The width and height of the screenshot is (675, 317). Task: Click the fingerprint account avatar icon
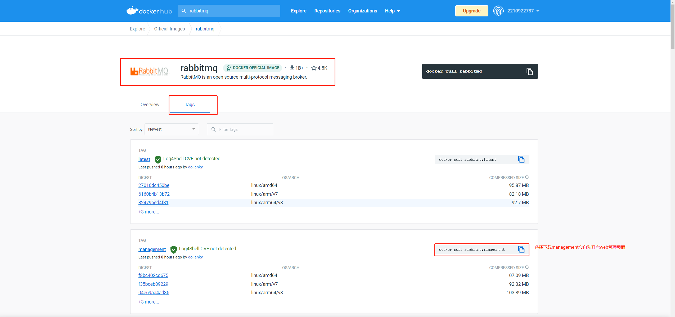[x=498, y=11]
